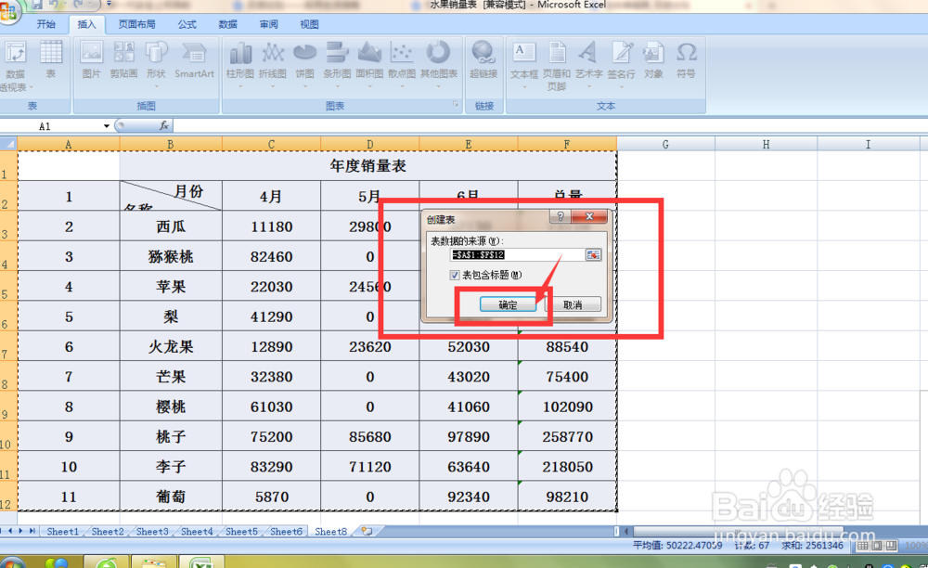This screenshot has width=928, height=568.
Task: Click the Windows Start button
Action: tap(10, 562)
